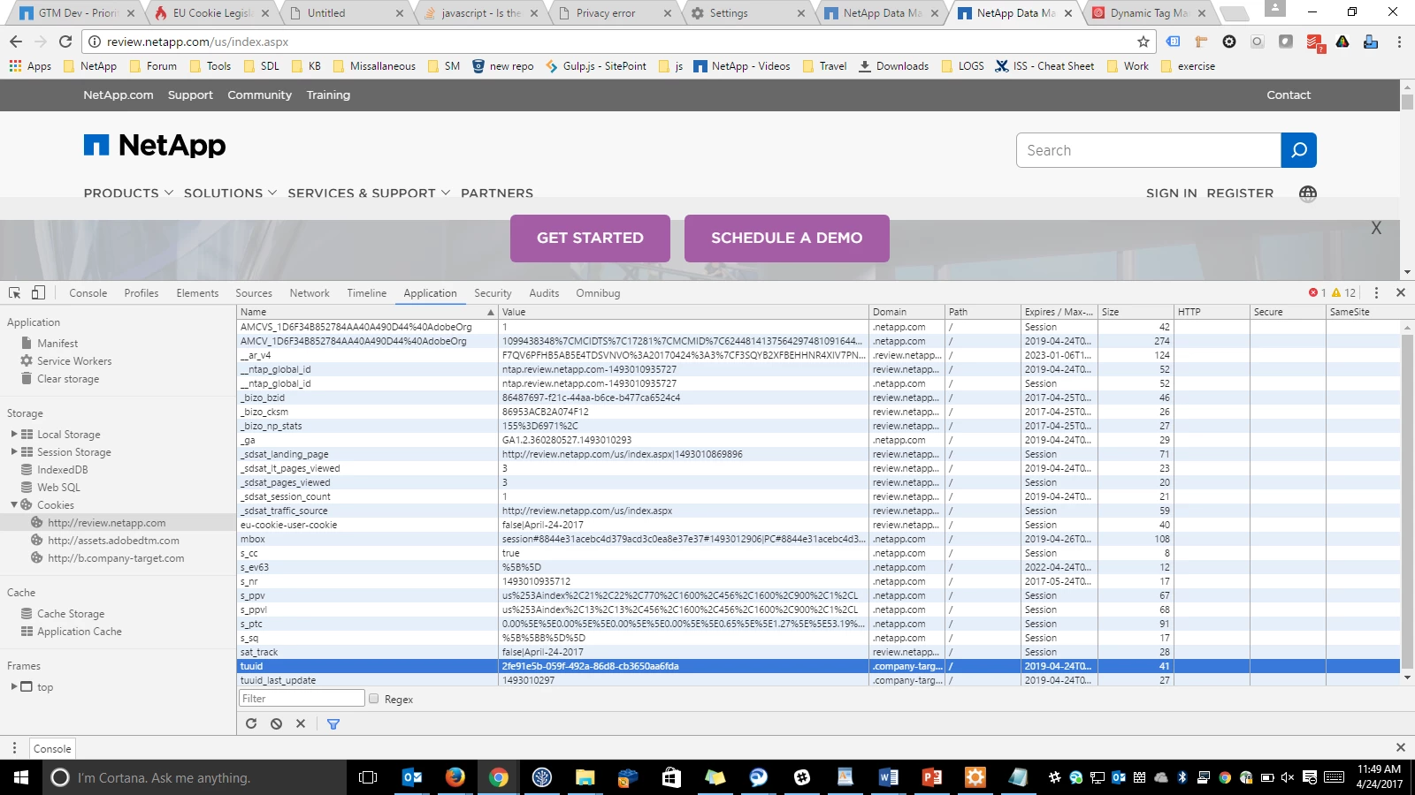Viewport: 1415px width, 795px height.
Task: Select Service Workers in the sidebar
Action: tap(74, 361)
